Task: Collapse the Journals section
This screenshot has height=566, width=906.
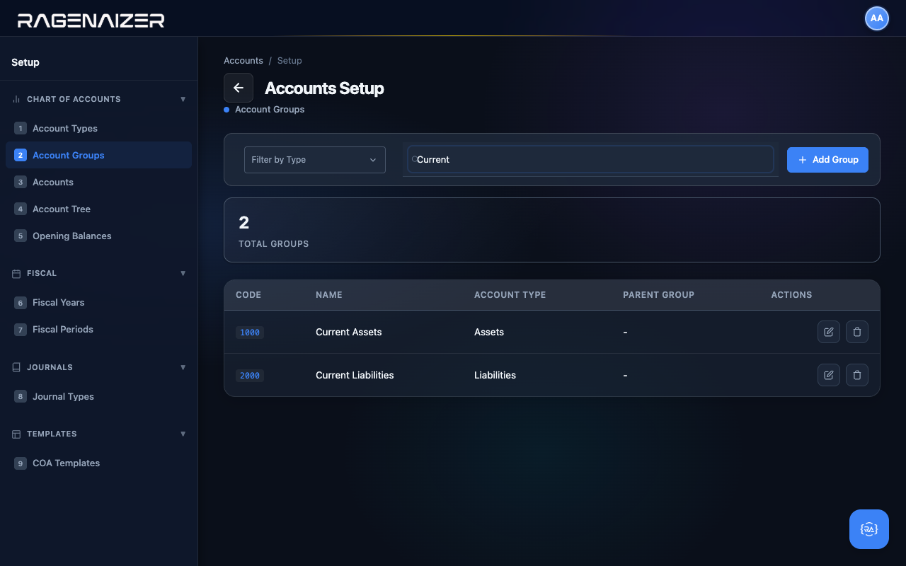Action: pyautogui.click(x=183, y=367)
